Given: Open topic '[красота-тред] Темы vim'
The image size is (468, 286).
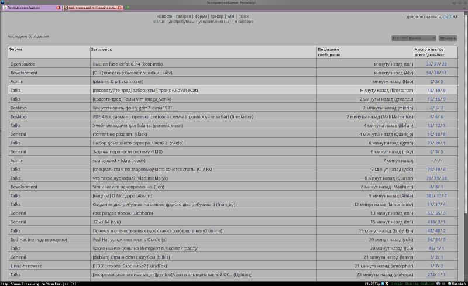Looking at the screenshot, I should [132, 99].
